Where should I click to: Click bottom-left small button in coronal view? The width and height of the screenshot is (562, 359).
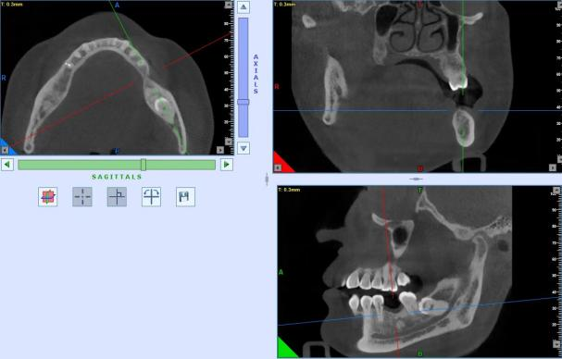(278, 167)
